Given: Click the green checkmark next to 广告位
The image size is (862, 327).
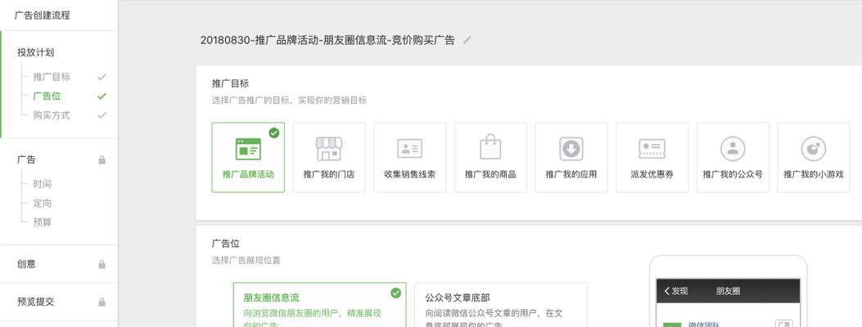Looking at the screenshot, I should (102, 96).
